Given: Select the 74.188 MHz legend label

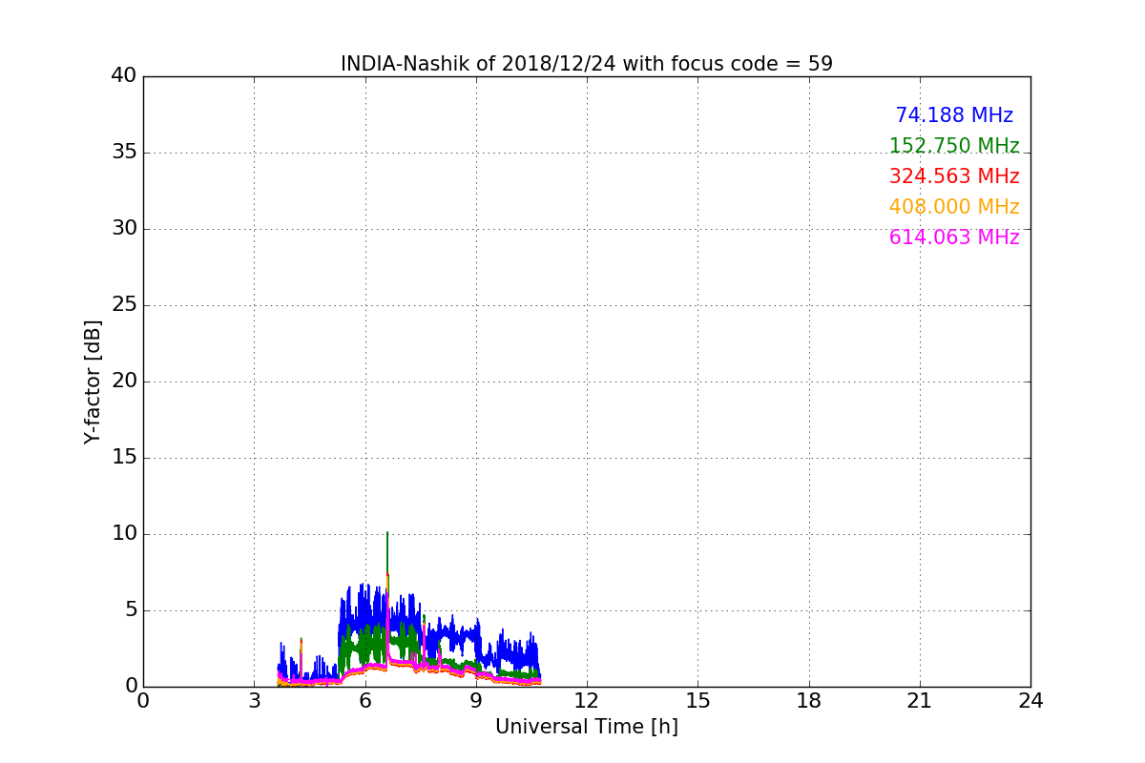Looking at the screenshot, I should 954,115.
